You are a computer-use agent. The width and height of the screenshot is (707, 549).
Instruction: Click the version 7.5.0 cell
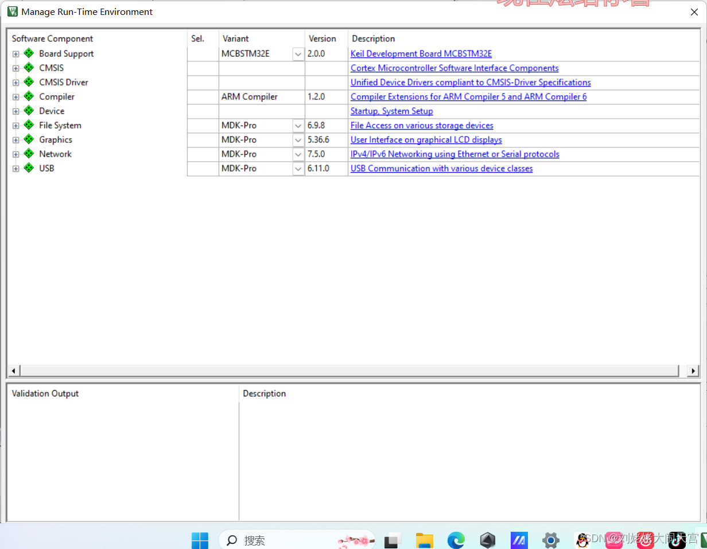coord(327,154)
